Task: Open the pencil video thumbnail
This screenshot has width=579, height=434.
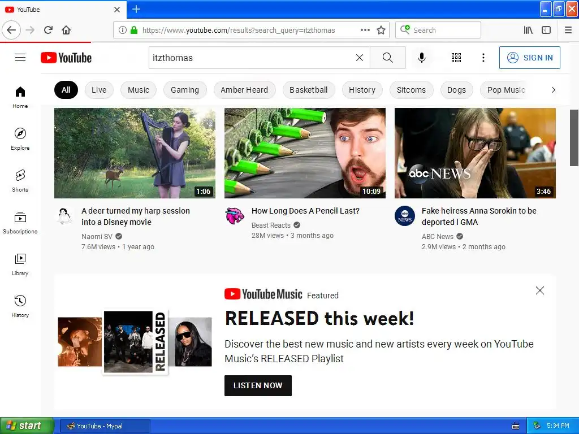Action: click(305, 153)
